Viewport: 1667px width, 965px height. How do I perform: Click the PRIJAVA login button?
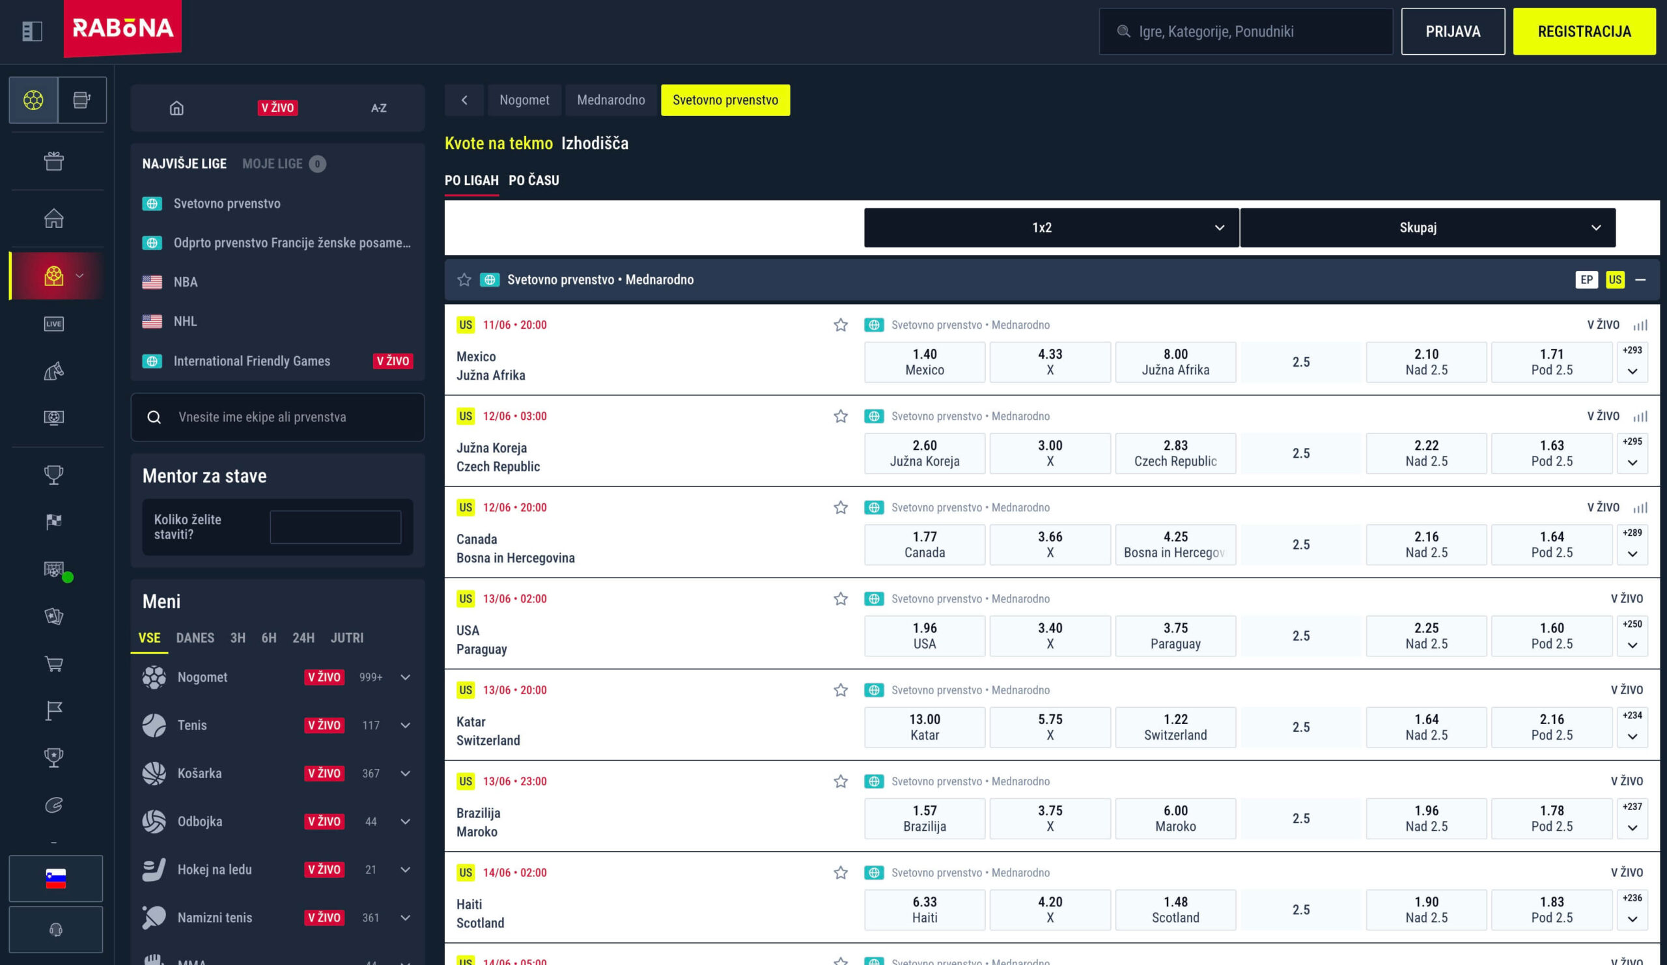(1453, 31)
